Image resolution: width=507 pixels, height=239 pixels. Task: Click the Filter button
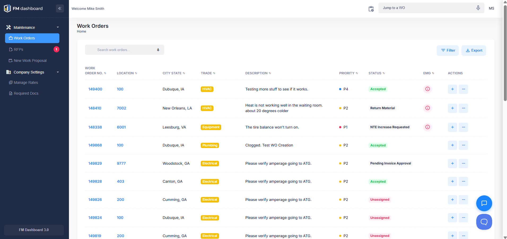point(448,50)
